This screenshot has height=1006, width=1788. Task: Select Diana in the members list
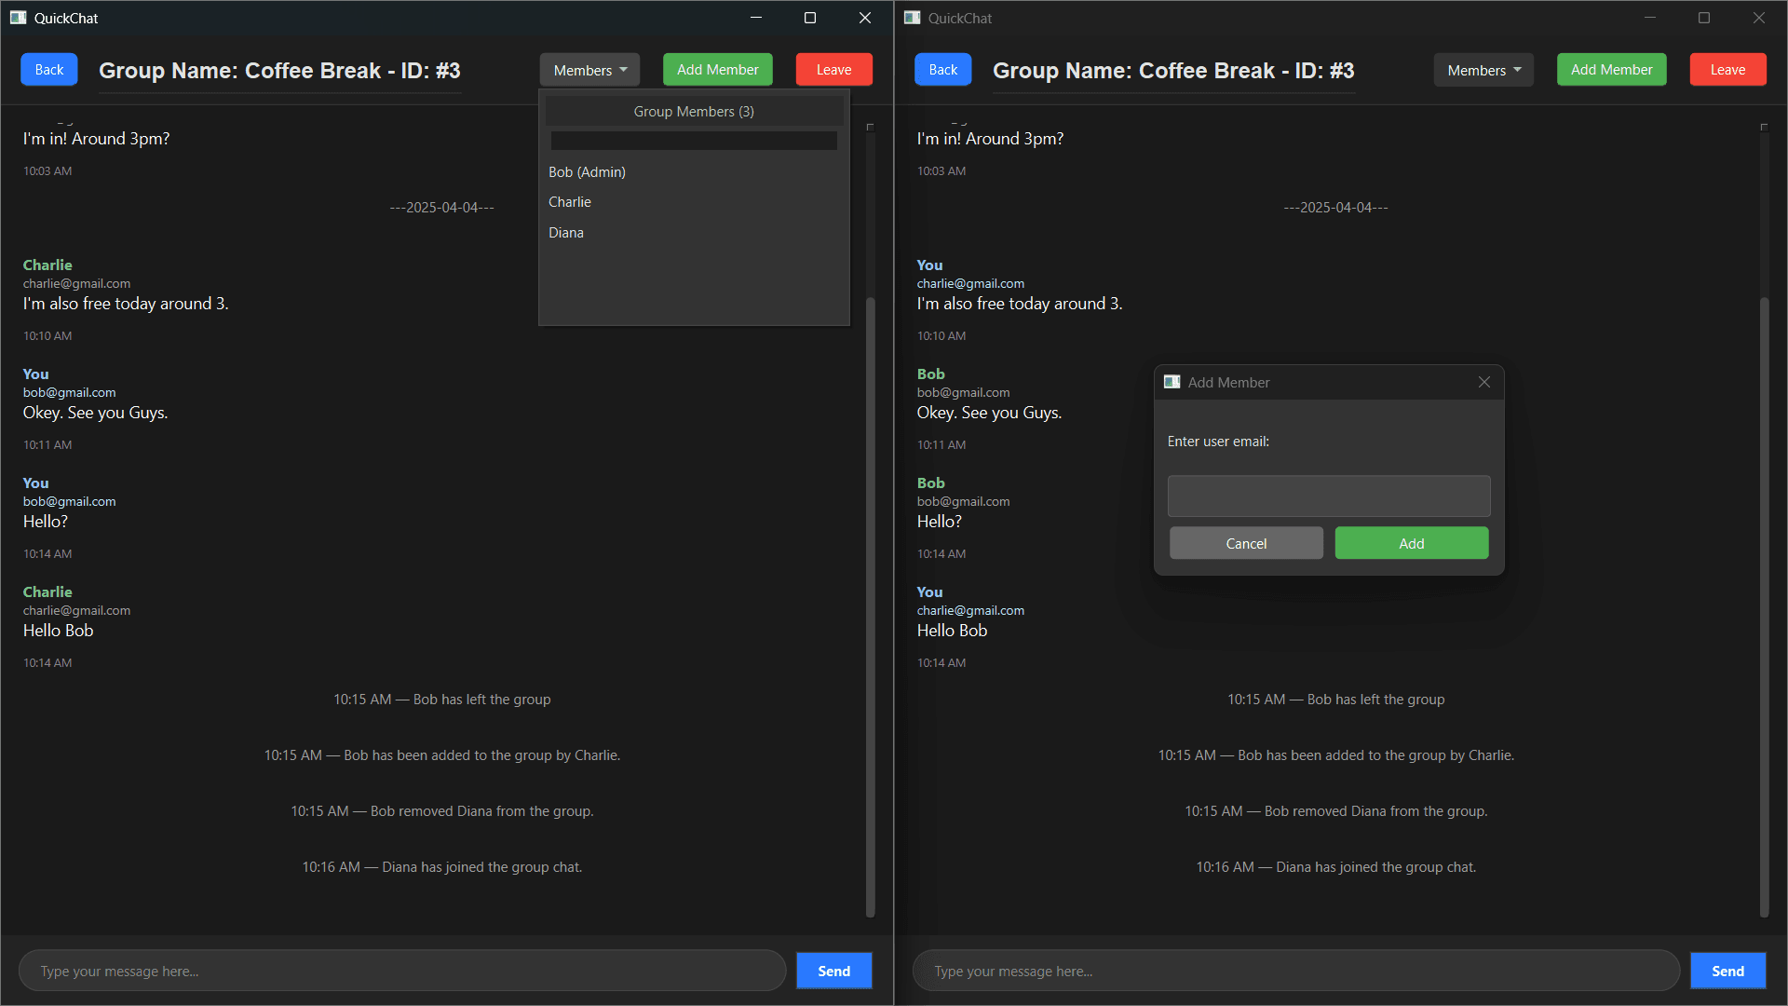[566, 233]
